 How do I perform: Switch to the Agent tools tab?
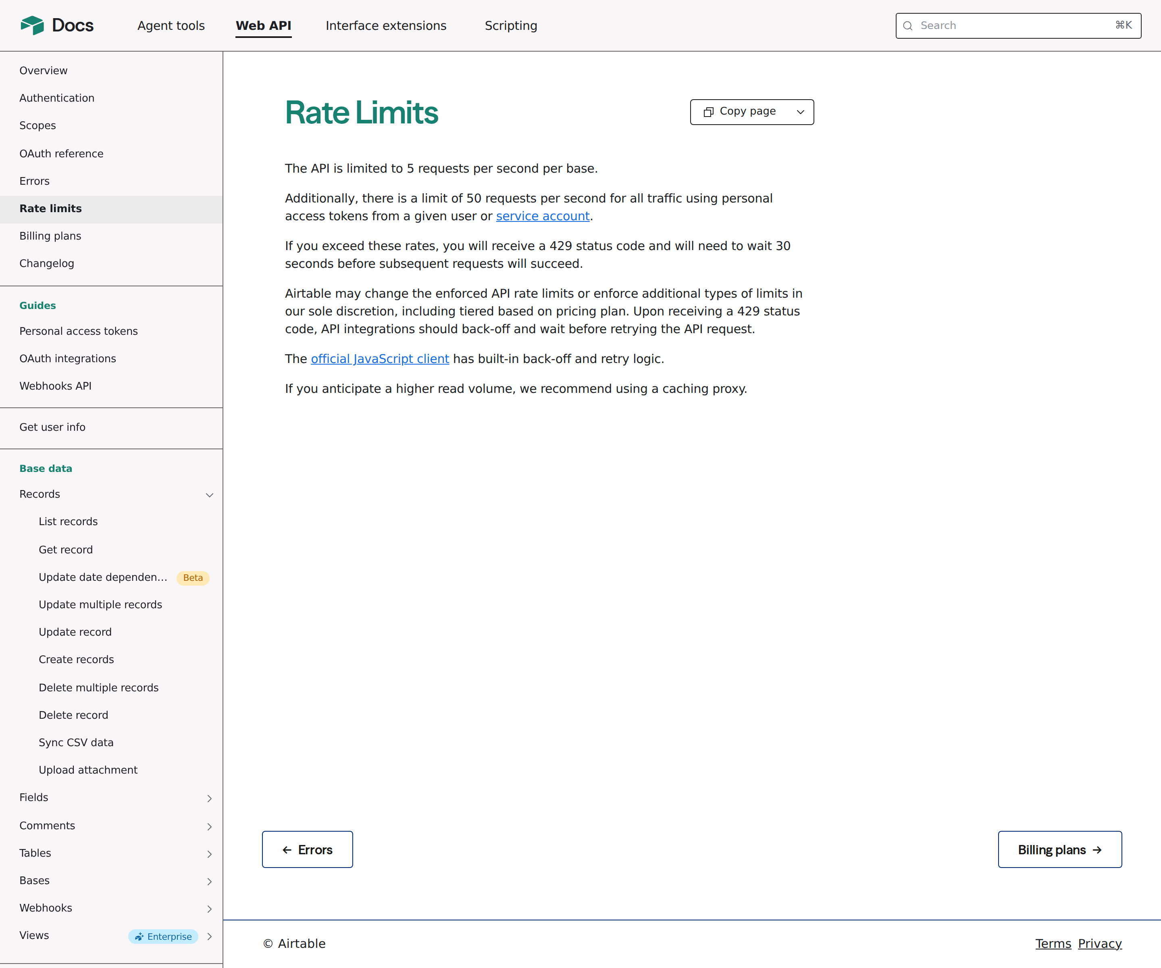(x=171, y=25)
